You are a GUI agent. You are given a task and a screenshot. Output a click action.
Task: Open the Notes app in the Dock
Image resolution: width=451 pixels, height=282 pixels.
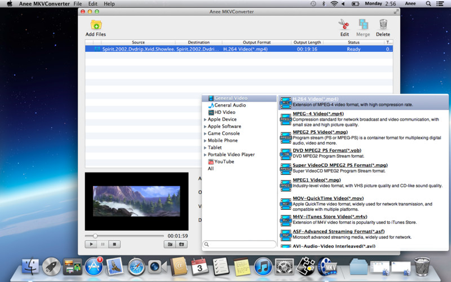coord(242,266)
